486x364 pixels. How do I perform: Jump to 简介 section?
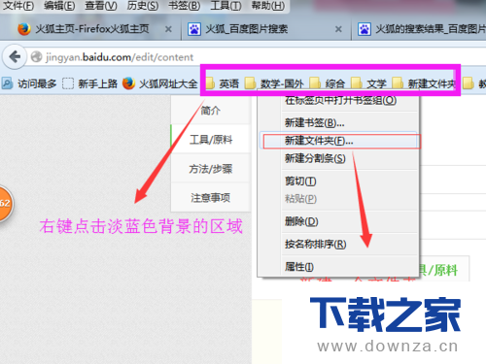pyautogui.click(x=211, y=111)
